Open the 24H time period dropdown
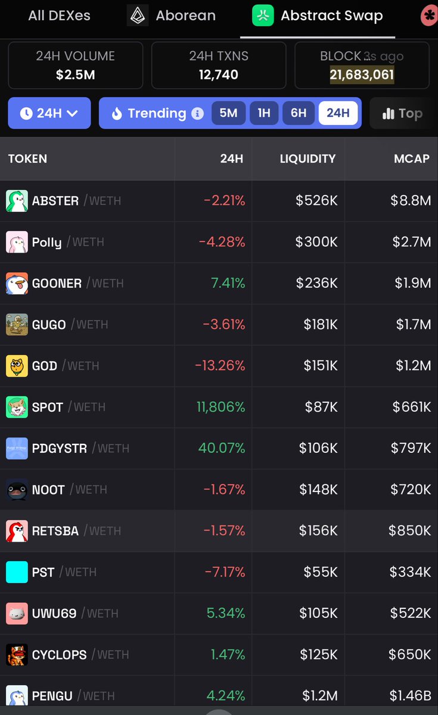The image size is (438, 715). coord(49,113)
